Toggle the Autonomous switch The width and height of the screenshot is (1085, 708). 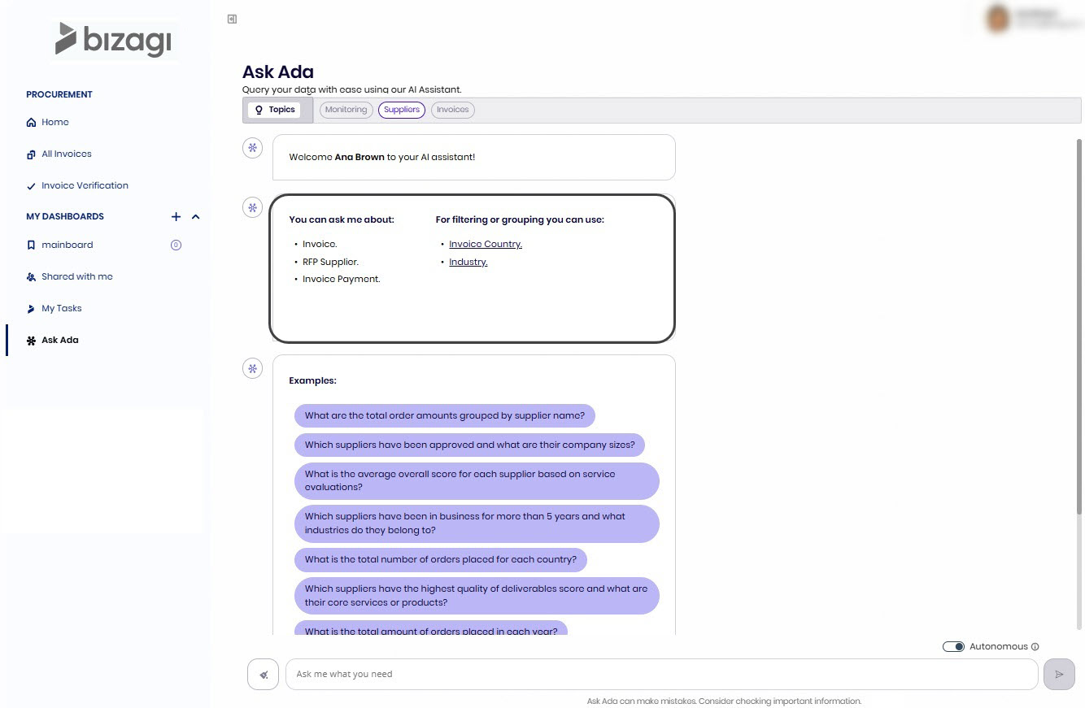(953, 647)
